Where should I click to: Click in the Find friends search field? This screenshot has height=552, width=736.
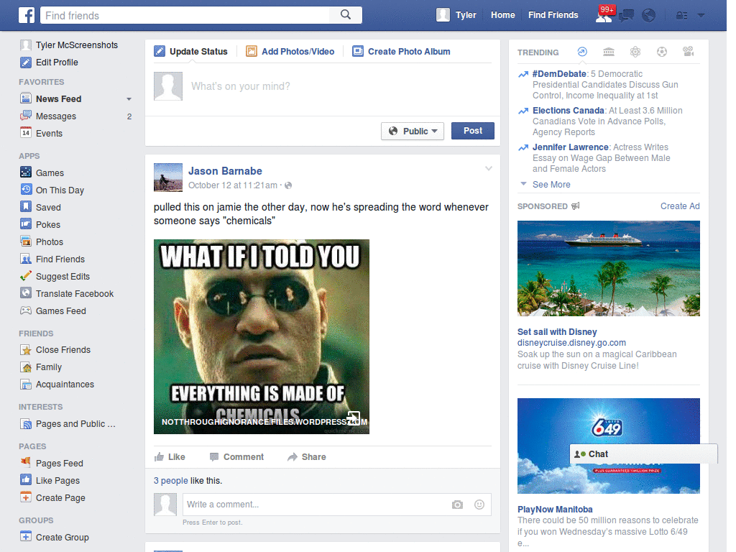(x=185, y=16)
